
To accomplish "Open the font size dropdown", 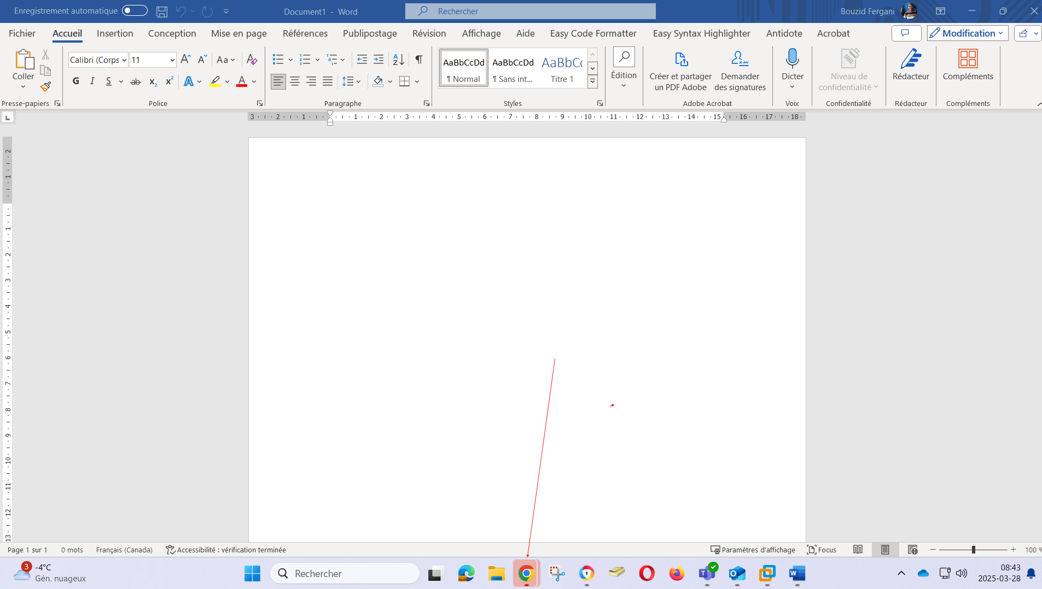I will (172, 60).
